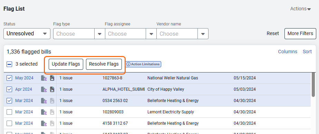The width and height of the screenshot is (319, 134).
Task: Check the Lemont Electricity Supply row checkbox
Action: tap(9, 112)
